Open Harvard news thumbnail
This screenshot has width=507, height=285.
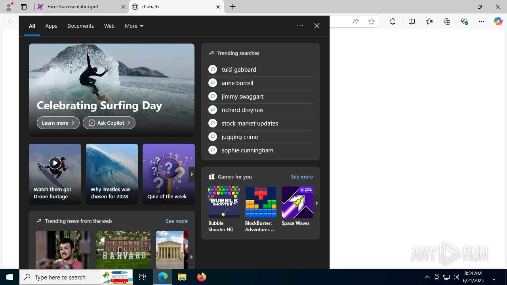[123, 250]
